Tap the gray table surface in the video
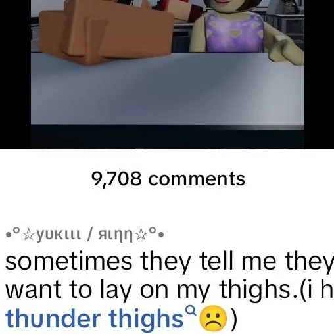 click(x=168, y=90)
